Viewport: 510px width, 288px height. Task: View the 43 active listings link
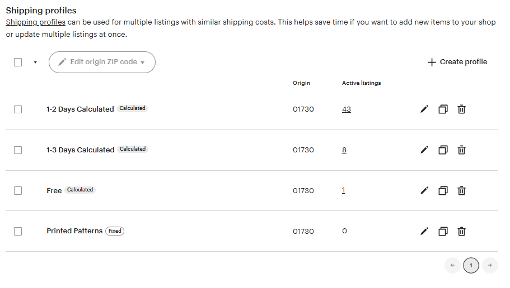tap(347, 109)
